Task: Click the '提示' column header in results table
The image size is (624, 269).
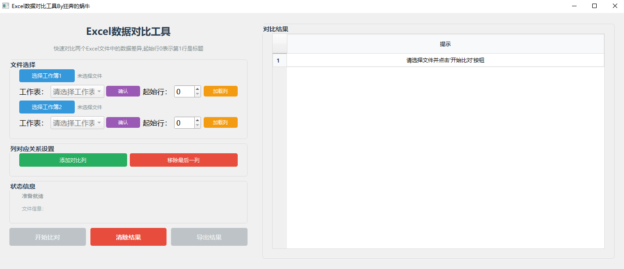Action: (x=444, y=44)
